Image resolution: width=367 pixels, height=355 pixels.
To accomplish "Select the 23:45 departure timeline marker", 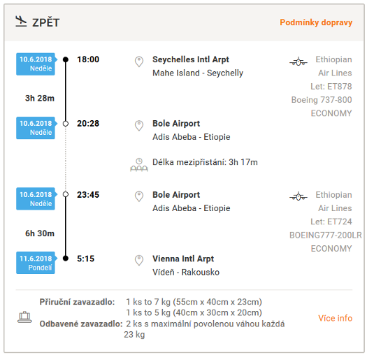I will pos(66,194).
